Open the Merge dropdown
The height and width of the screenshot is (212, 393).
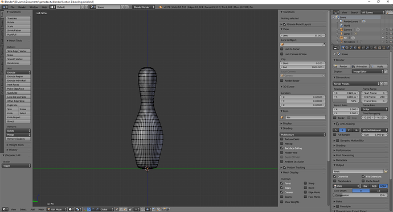pyautogui.click(x=18, y=135)
